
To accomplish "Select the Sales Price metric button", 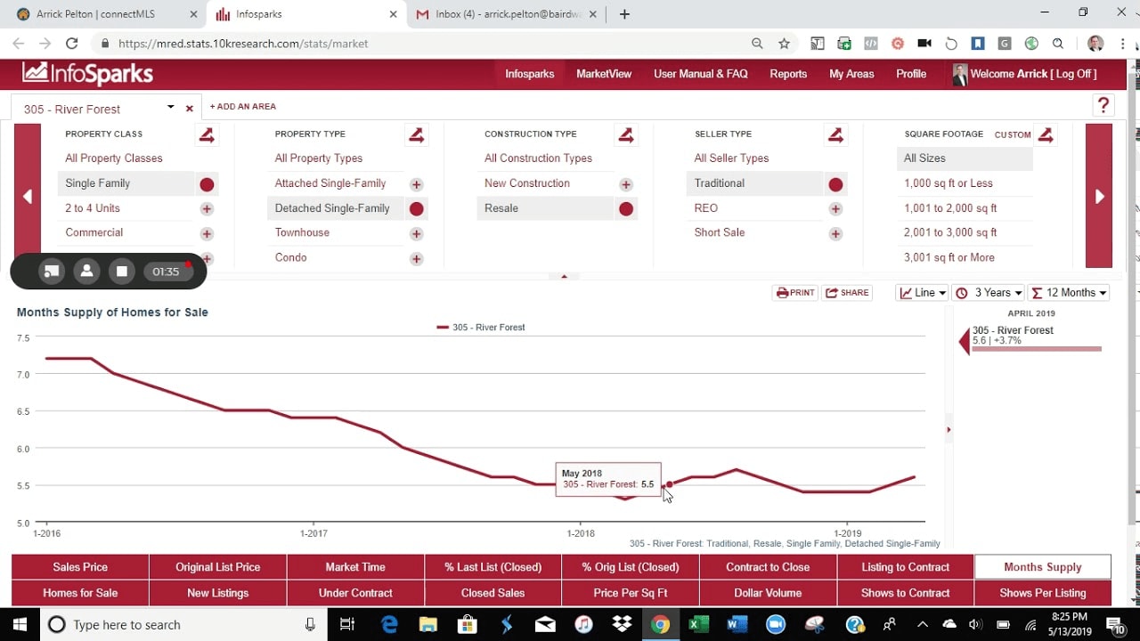I will pyautogui.click(x=80, y=567).
